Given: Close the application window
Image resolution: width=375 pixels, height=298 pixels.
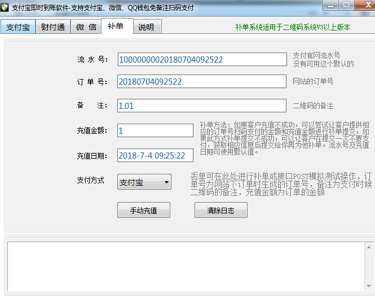Looking at the screenshot, I should [x=365, y=5].
